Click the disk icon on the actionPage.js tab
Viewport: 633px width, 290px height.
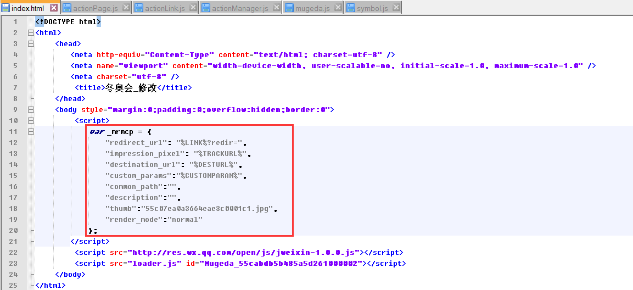[67, 8]
